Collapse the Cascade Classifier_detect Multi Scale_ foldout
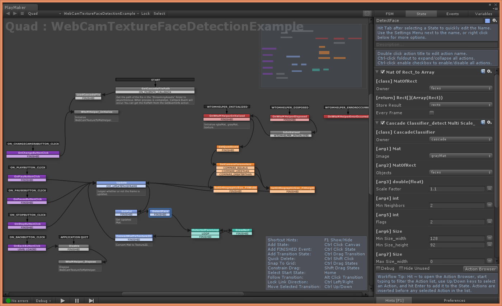Image resolution: width=502 pixels, height=306 pixels. (377, 123)
